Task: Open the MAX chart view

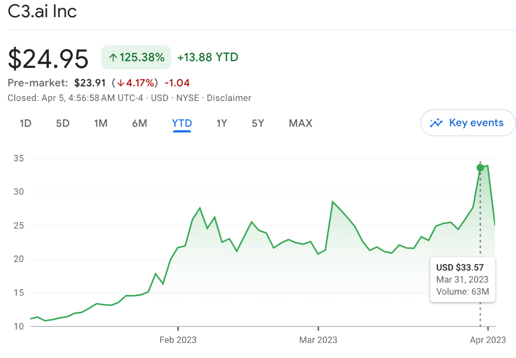Action: pyautogui.click(x=300, y=123)
